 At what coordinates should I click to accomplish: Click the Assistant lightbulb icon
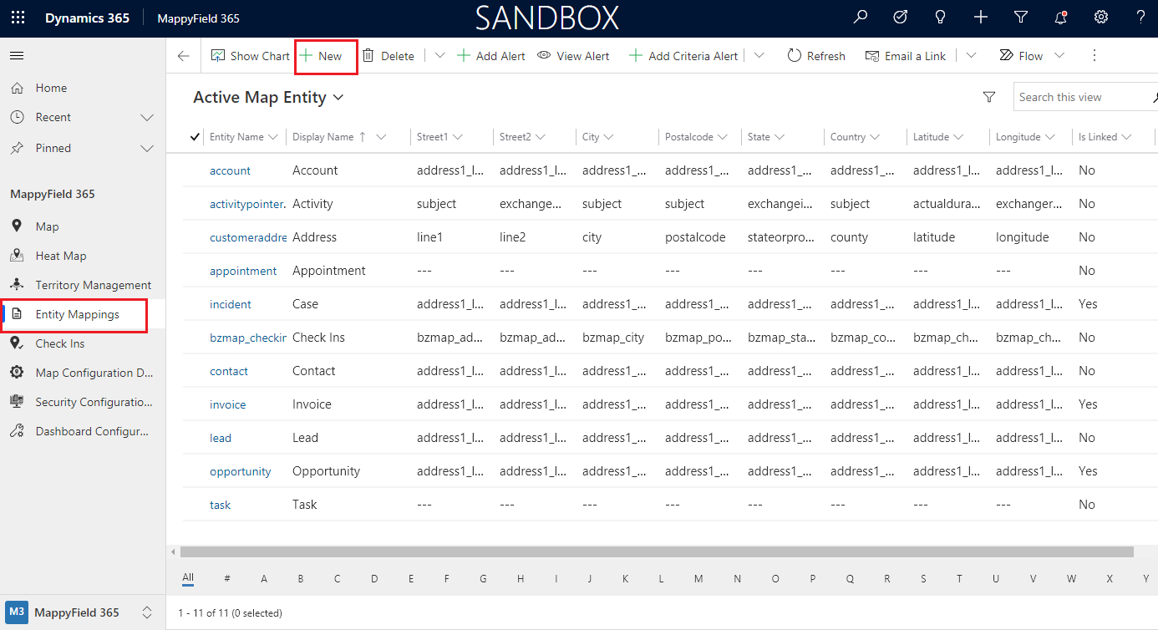pos(940,18)
